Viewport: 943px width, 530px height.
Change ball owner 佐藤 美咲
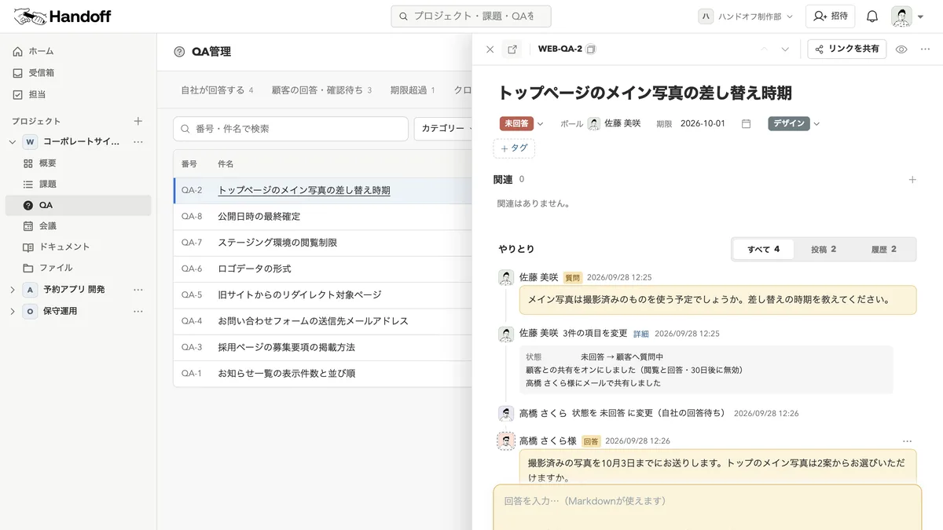coord(615,123)
